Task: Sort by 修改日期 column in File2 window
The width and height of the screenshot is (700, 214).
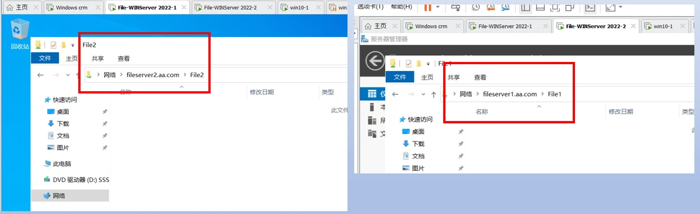Action: click(262, 92)
